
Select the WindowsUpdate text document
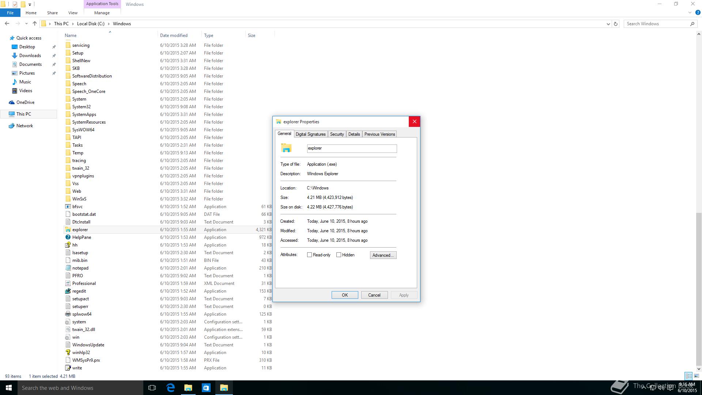point(168,345)
